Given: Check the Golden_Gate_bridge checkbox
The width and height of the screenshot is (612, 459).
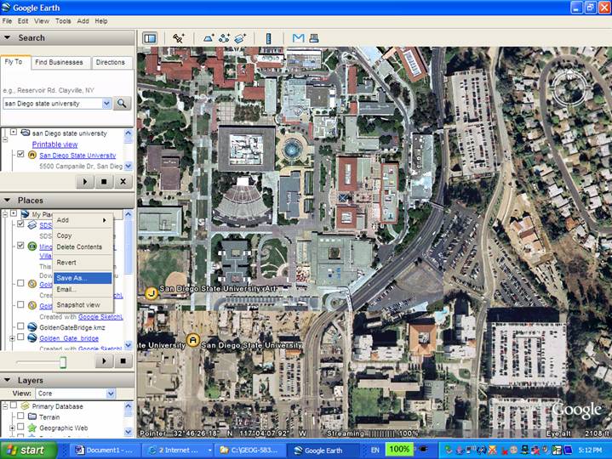Looking at the screenshot, I should pos(20,337).
